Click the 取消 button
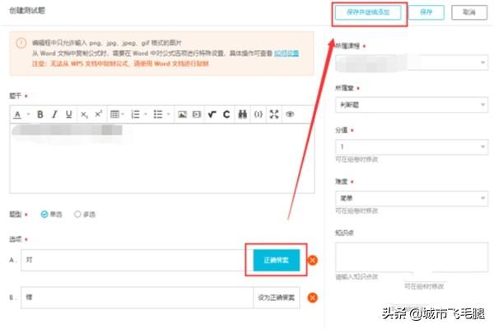The width and height of the screenshot is (494, 329). (x=469, y=12)
